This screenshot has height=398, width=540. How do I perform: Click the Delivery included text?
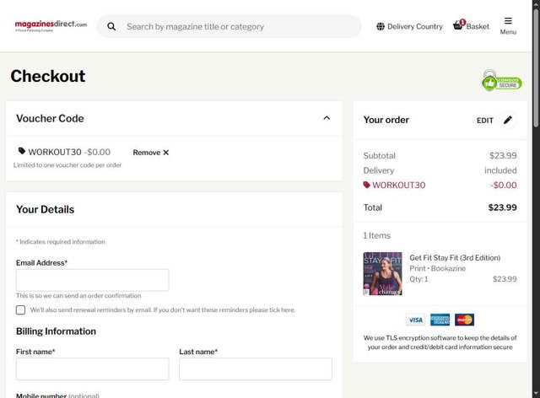(x=500, y=170)
